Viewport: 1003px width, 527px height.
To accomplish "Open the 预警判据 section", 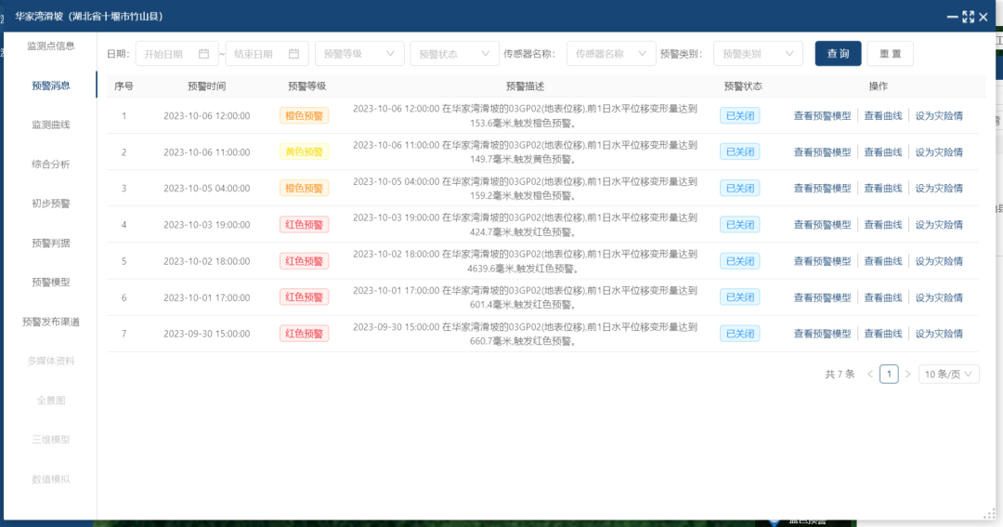I will (50, 244).
